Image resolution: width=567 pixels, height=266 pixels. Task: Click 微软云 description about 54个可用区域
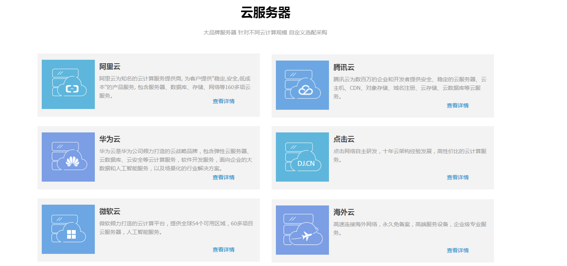(x=176, y=228)
